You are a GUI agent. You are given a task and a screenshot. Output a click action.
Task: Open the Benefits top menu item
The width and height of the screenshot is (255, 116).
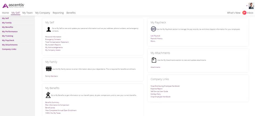pos(71,13)
